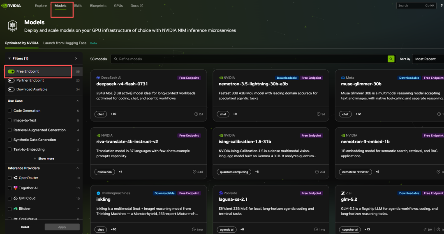Image resolution: width=444 pixels, height=234 pixels.
Task: Check the Synthetic Data Generation checkbox
Action: click(x=9, y=140)
